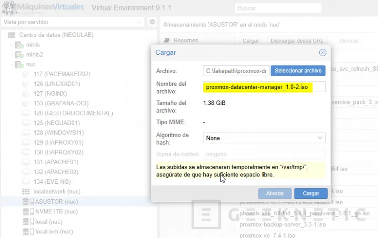The height and width of the screenshot is (238, 378).
Task: Click the 1.38 GiB file size value
Action: point(214,103)
